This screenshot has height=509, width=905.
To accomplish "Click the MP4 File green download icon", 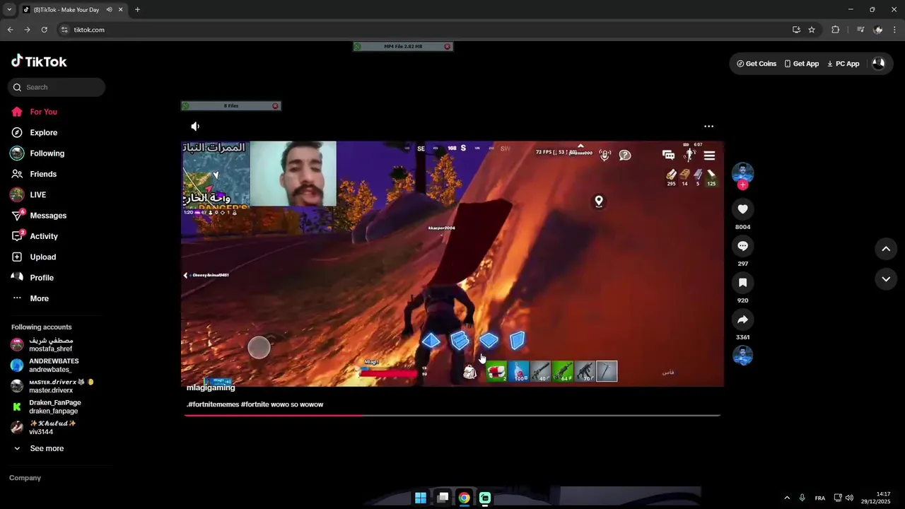I will pos(358,47).
